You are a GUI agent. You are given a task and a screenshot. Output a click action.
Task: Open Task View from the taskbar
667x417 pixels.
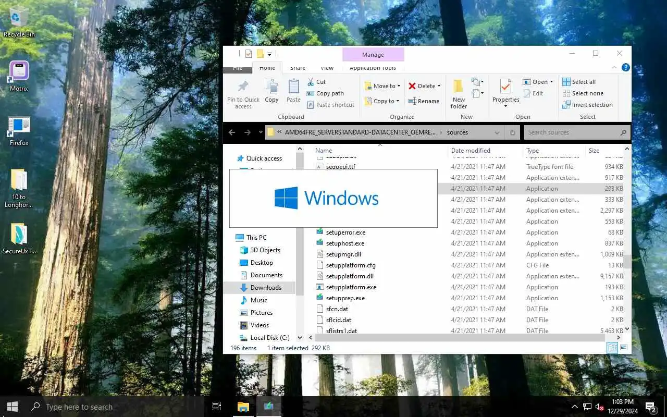pos(217,407)
